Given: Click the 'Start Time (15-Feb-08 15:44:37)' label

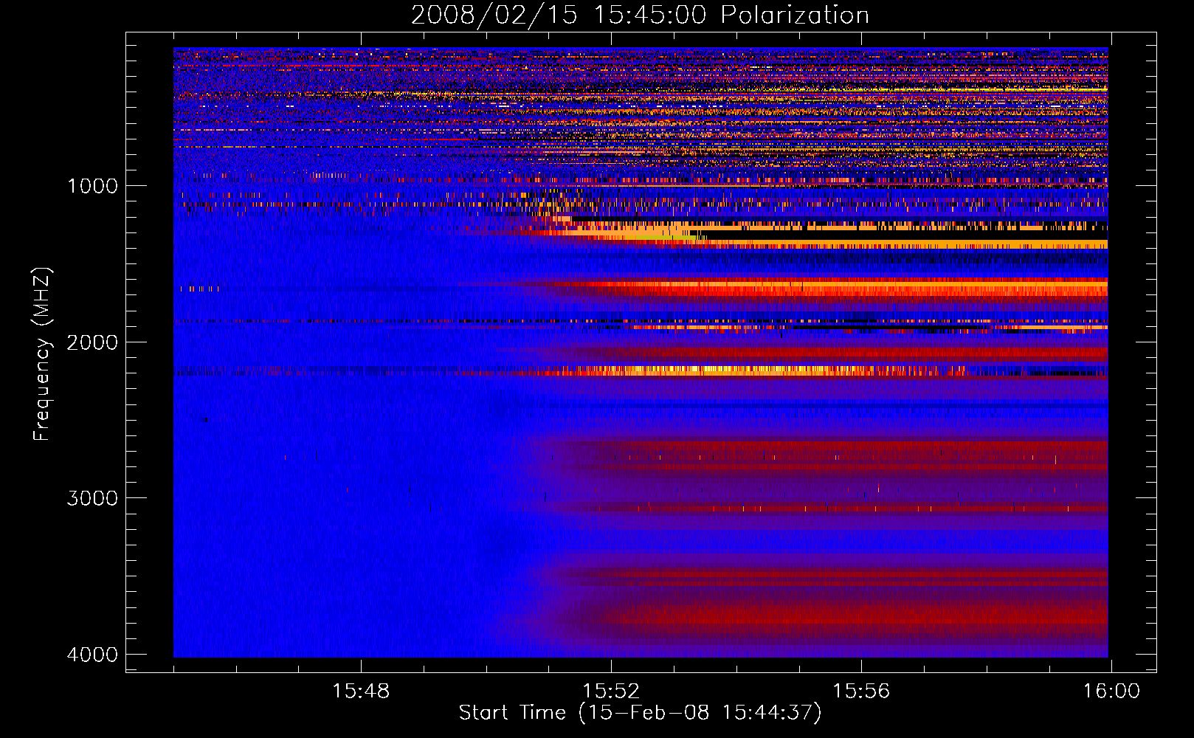Looking at the screenshot, I should click(640, 713).
